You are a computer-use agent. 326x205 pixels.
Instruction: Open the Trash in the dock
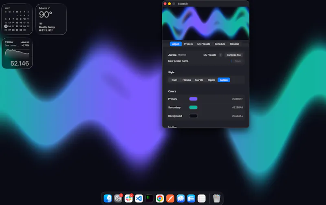[217, 198]
